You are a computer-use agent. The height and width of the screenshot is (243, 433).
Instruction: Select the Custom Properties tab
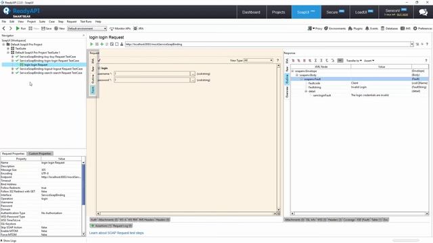click(x=40, y=153)
